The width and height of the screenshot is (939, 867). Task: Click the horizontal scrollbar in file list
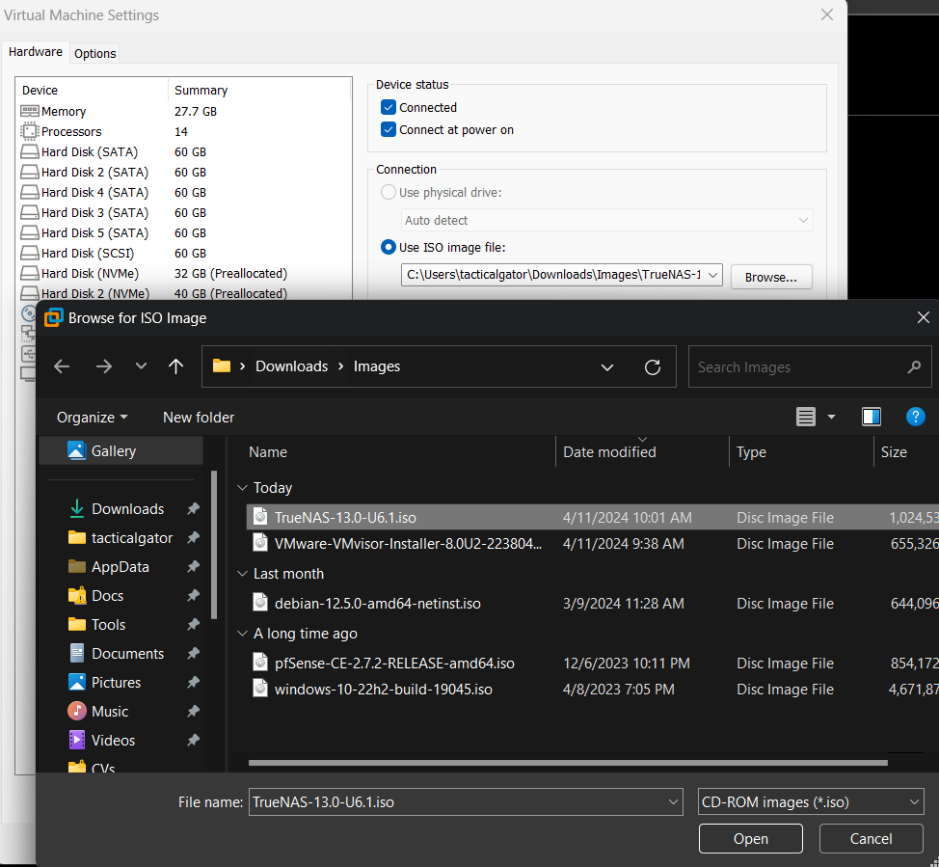[568, 763]
